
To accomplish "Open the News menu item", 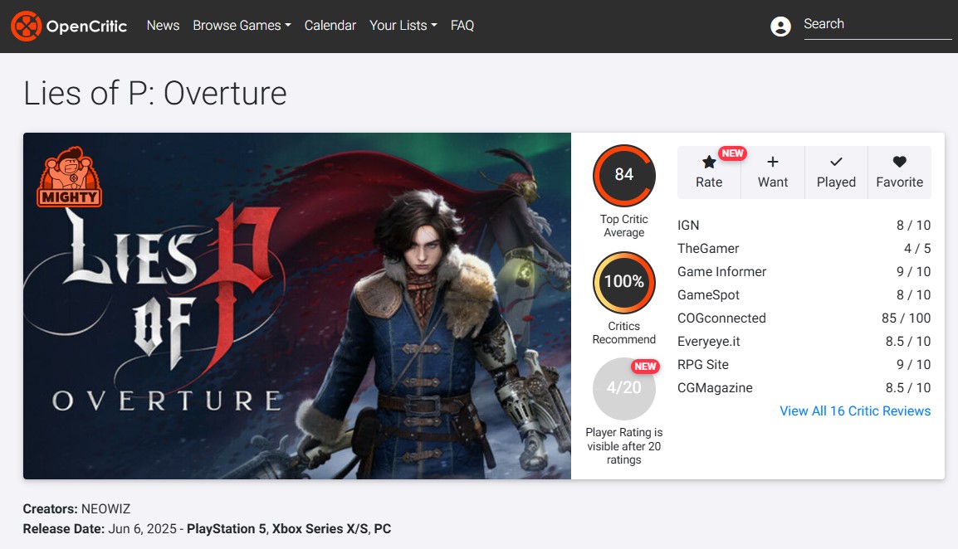I will pos(163,26).
